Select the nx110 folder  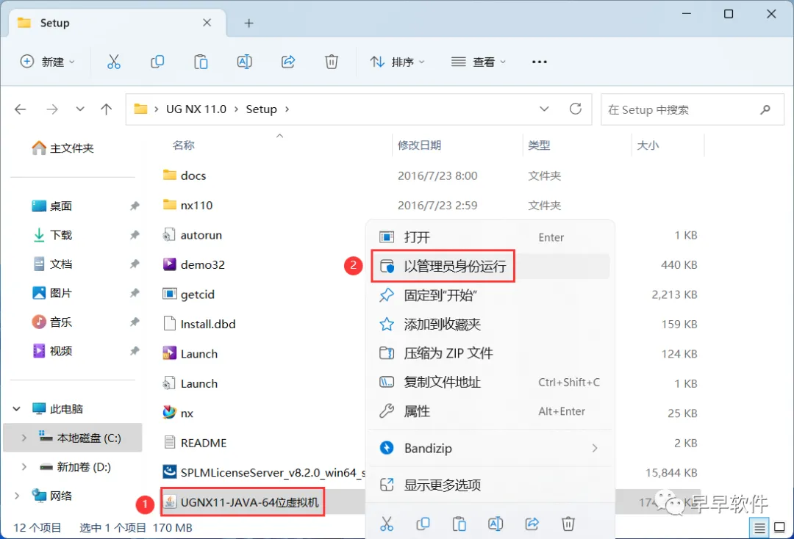click(x=187, y=206)
